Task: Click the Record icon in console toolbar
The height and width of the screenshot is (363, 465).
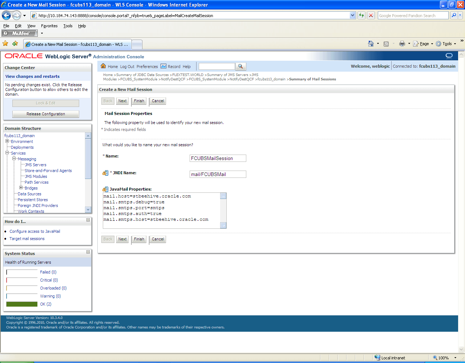Action: (163, 66)
